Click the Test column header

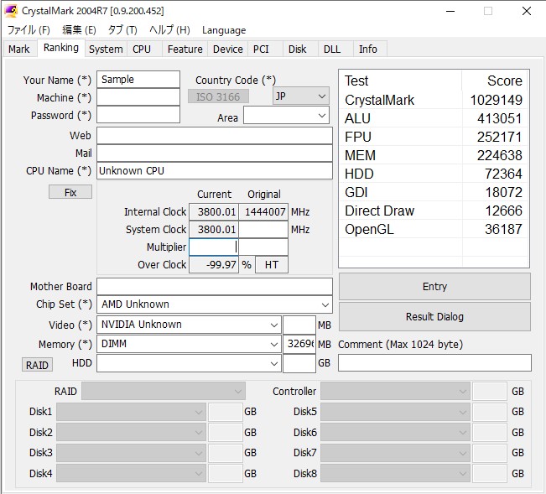(401, 81)
